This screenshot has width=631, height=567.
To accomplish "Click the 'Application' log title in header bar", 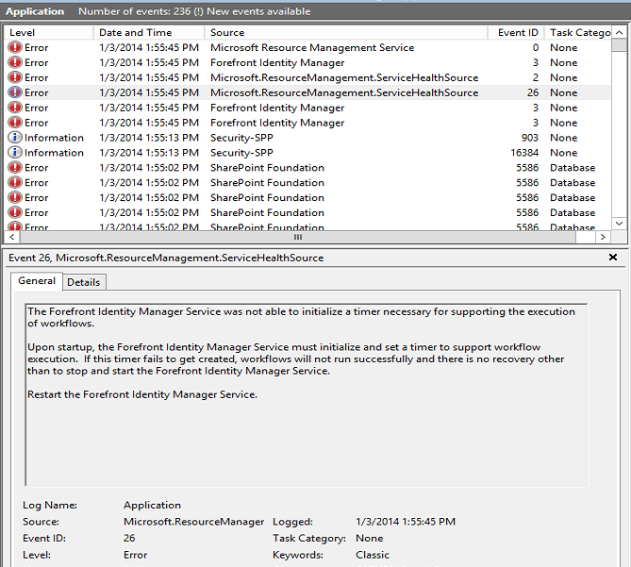I will pyautogui.click(x=35, y=11).
